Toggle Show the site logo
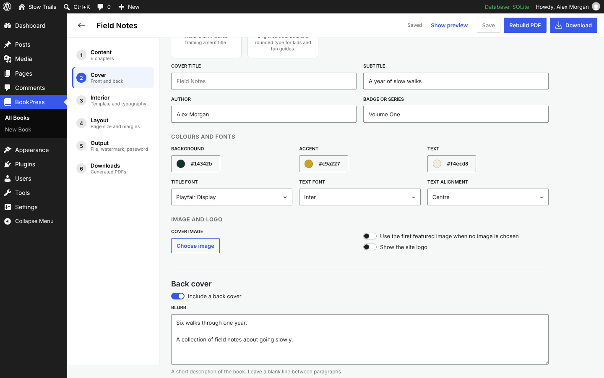The image size is (604, 378). coord(370,247)
